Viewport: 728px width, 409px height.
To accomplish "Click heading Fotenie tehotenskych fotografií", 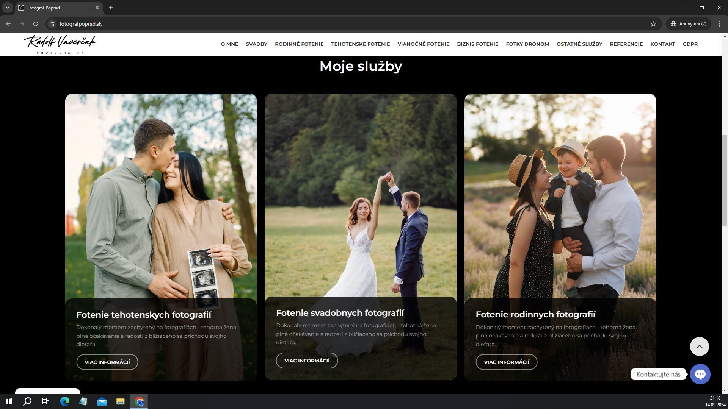I will [144, 315].
